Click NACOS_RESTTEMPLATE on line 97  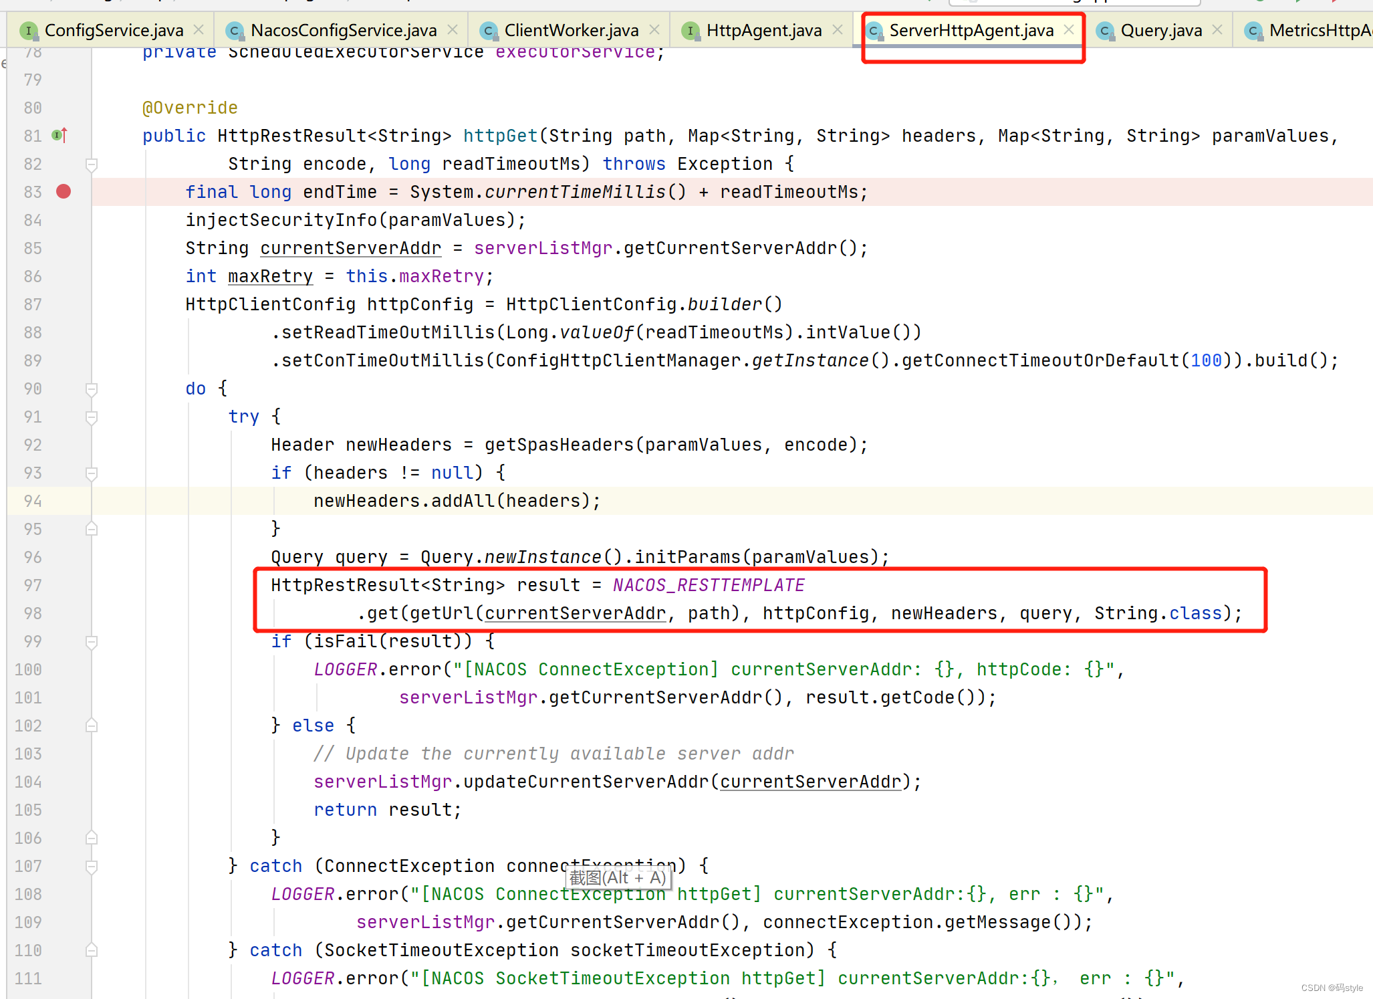709,585
